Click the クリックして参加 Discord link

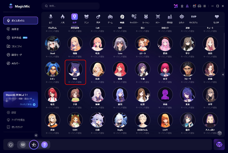(x=27, y=104)
